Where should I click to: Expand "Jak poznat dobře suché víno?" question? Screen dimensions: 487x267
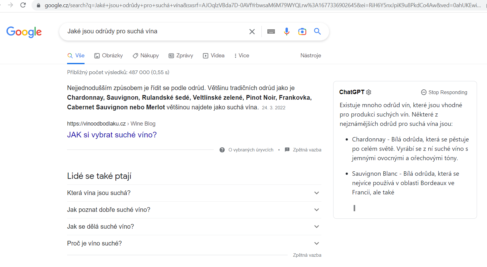pos(316,210)
